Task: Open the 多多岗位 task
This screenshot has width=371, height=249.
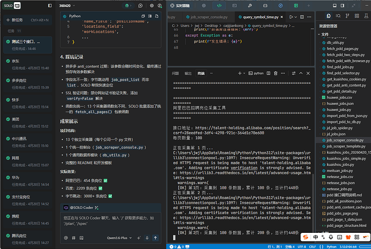Action: click(x=27, y=84)
